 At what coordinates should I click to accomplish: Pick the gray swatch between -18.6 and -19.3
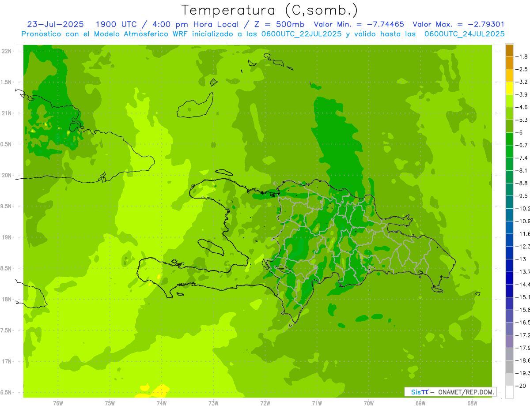tap(509, 367)
